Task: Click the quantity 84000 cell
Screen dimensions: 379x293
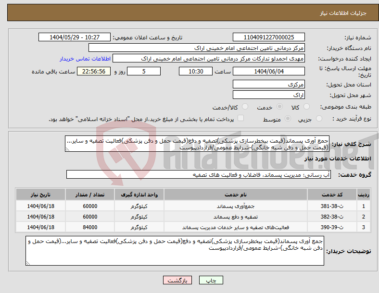Action: (90, 227)
